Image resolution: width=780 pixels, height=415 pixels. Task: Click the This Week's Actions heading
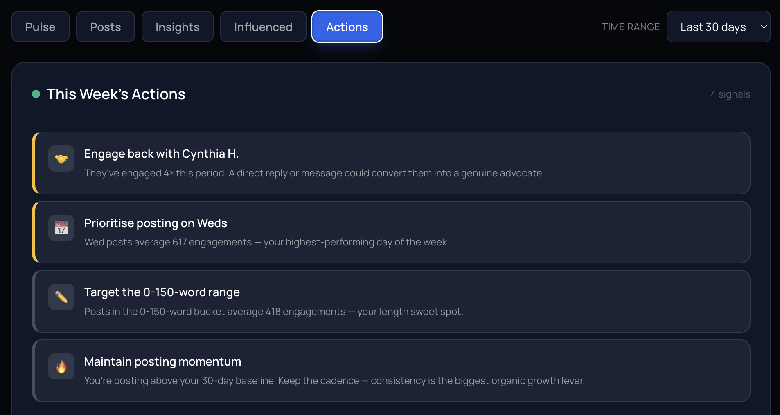coord(116,94)
